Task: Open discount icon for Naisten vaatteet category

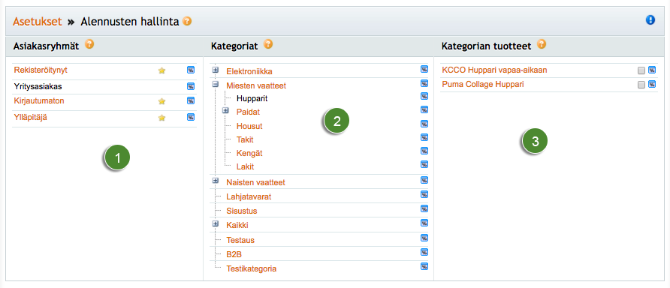Action: (424, 180)
